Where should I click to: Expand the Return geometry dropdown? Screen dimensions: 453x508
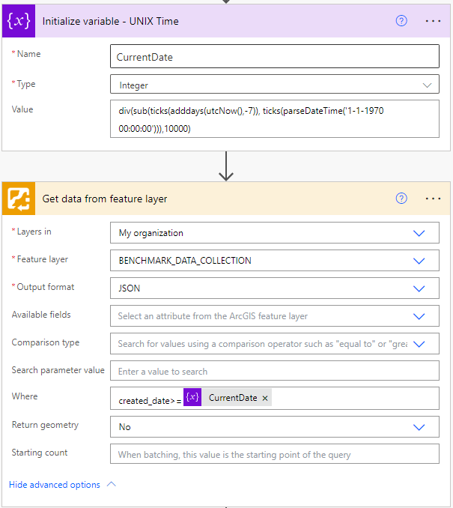click(419, 426)
